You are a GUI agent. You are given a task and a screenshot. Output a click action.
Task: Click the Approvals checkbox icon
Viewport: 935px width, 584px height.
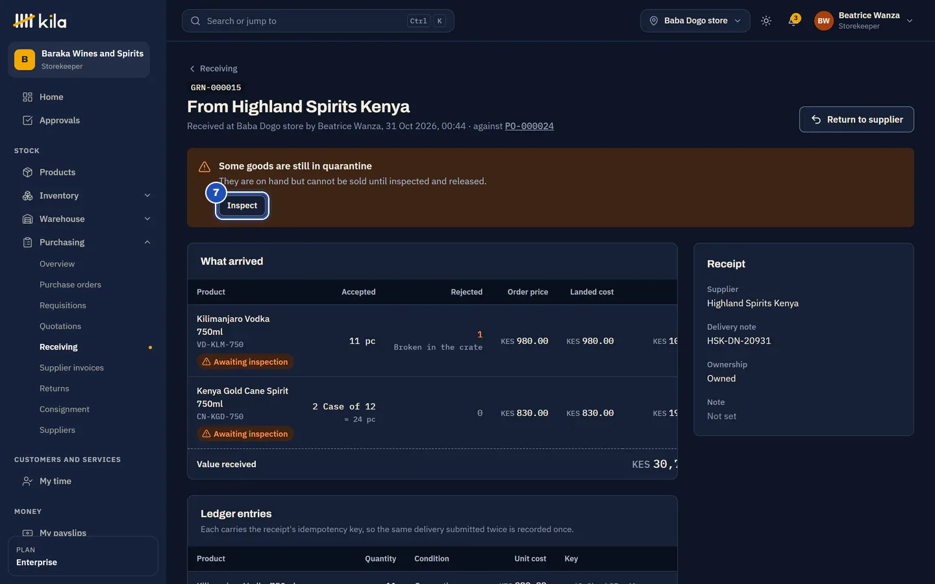[x=27, y=120]
